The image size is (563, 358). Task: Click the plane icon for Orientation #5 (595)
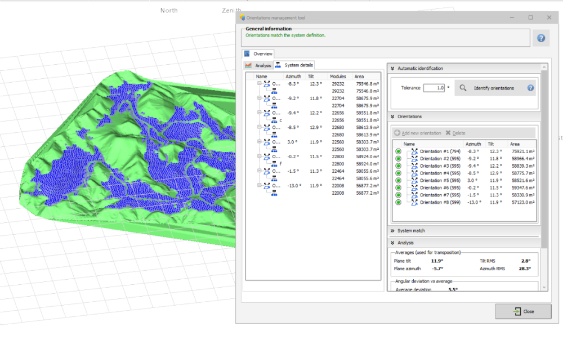point(414,181)
